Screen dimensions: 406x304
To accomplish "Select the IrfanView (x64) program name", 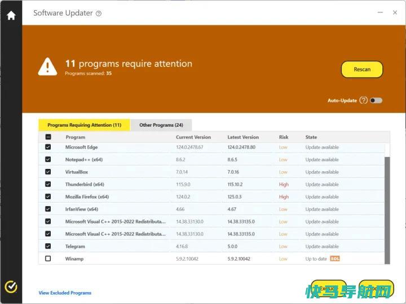I will [x=82, y=209].
